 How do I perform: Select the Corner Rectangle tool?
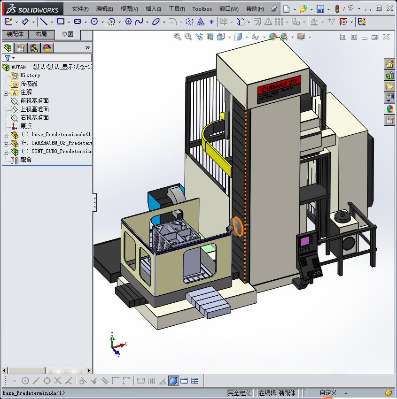point(61,22)
